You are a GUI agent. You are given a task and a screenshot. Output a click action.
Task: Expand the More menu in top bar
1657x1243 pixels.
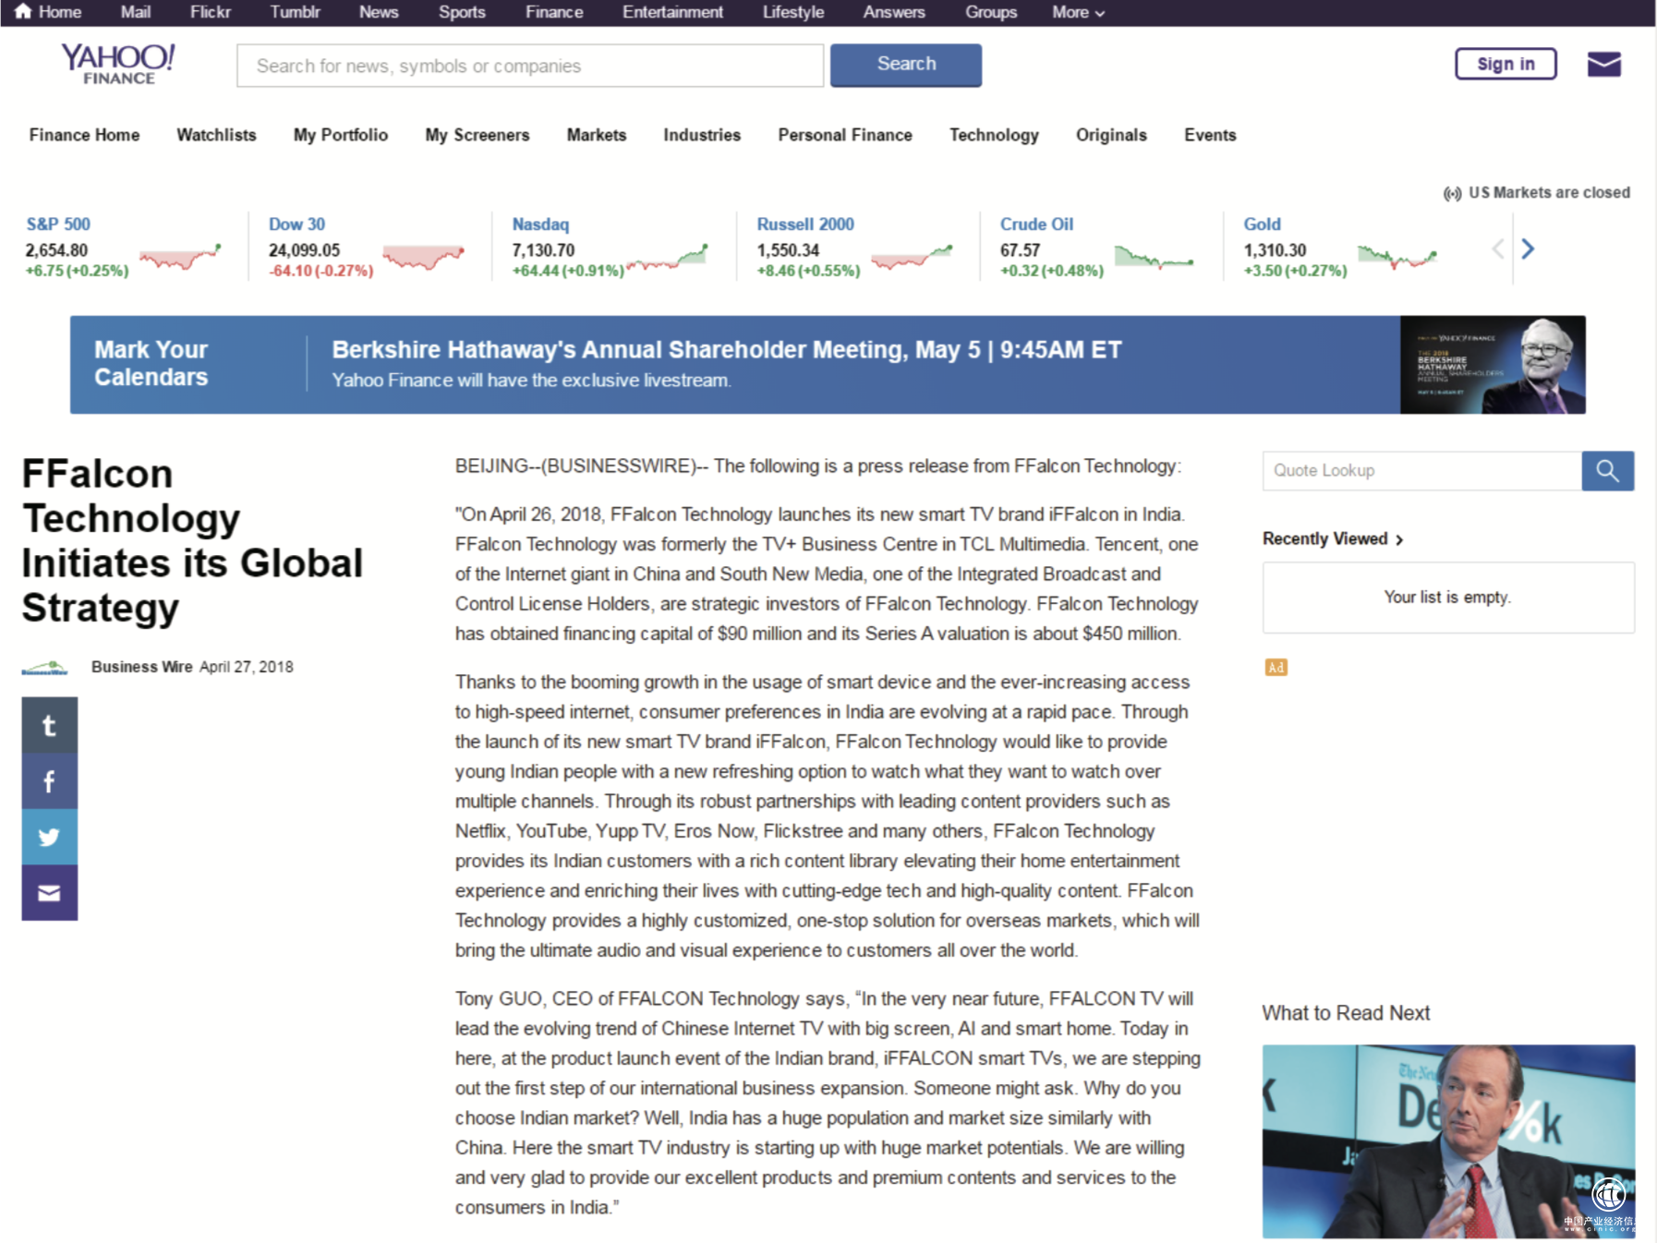click(x=1077, y=12)
